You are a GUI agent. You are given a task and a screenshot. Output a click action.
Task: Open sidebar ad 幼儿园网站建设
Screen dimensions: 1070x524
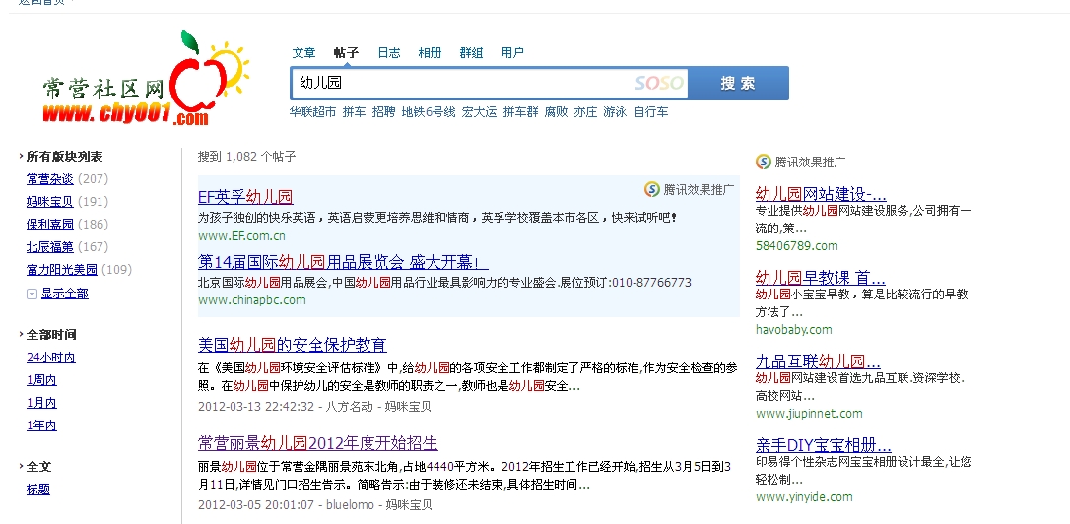[821, 193]
